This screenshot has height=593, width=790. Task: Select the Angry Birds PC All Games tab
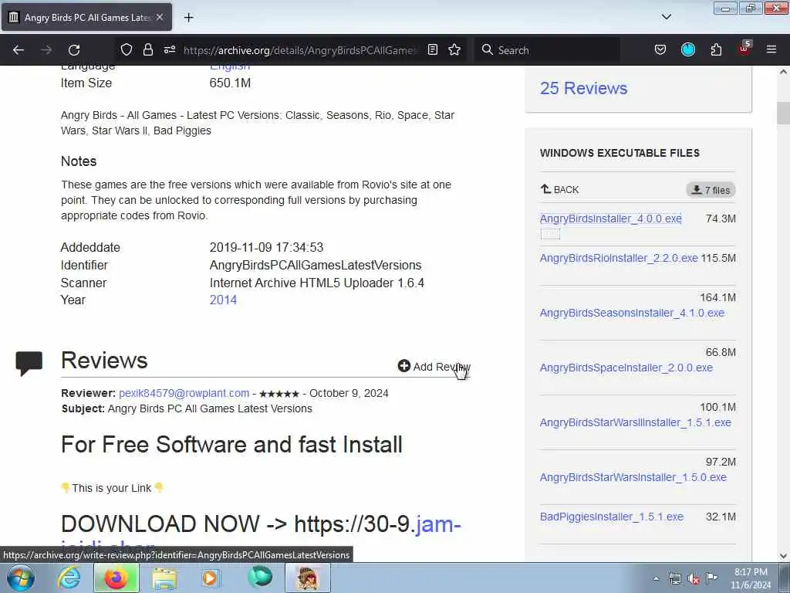click(x=86, y=17)
